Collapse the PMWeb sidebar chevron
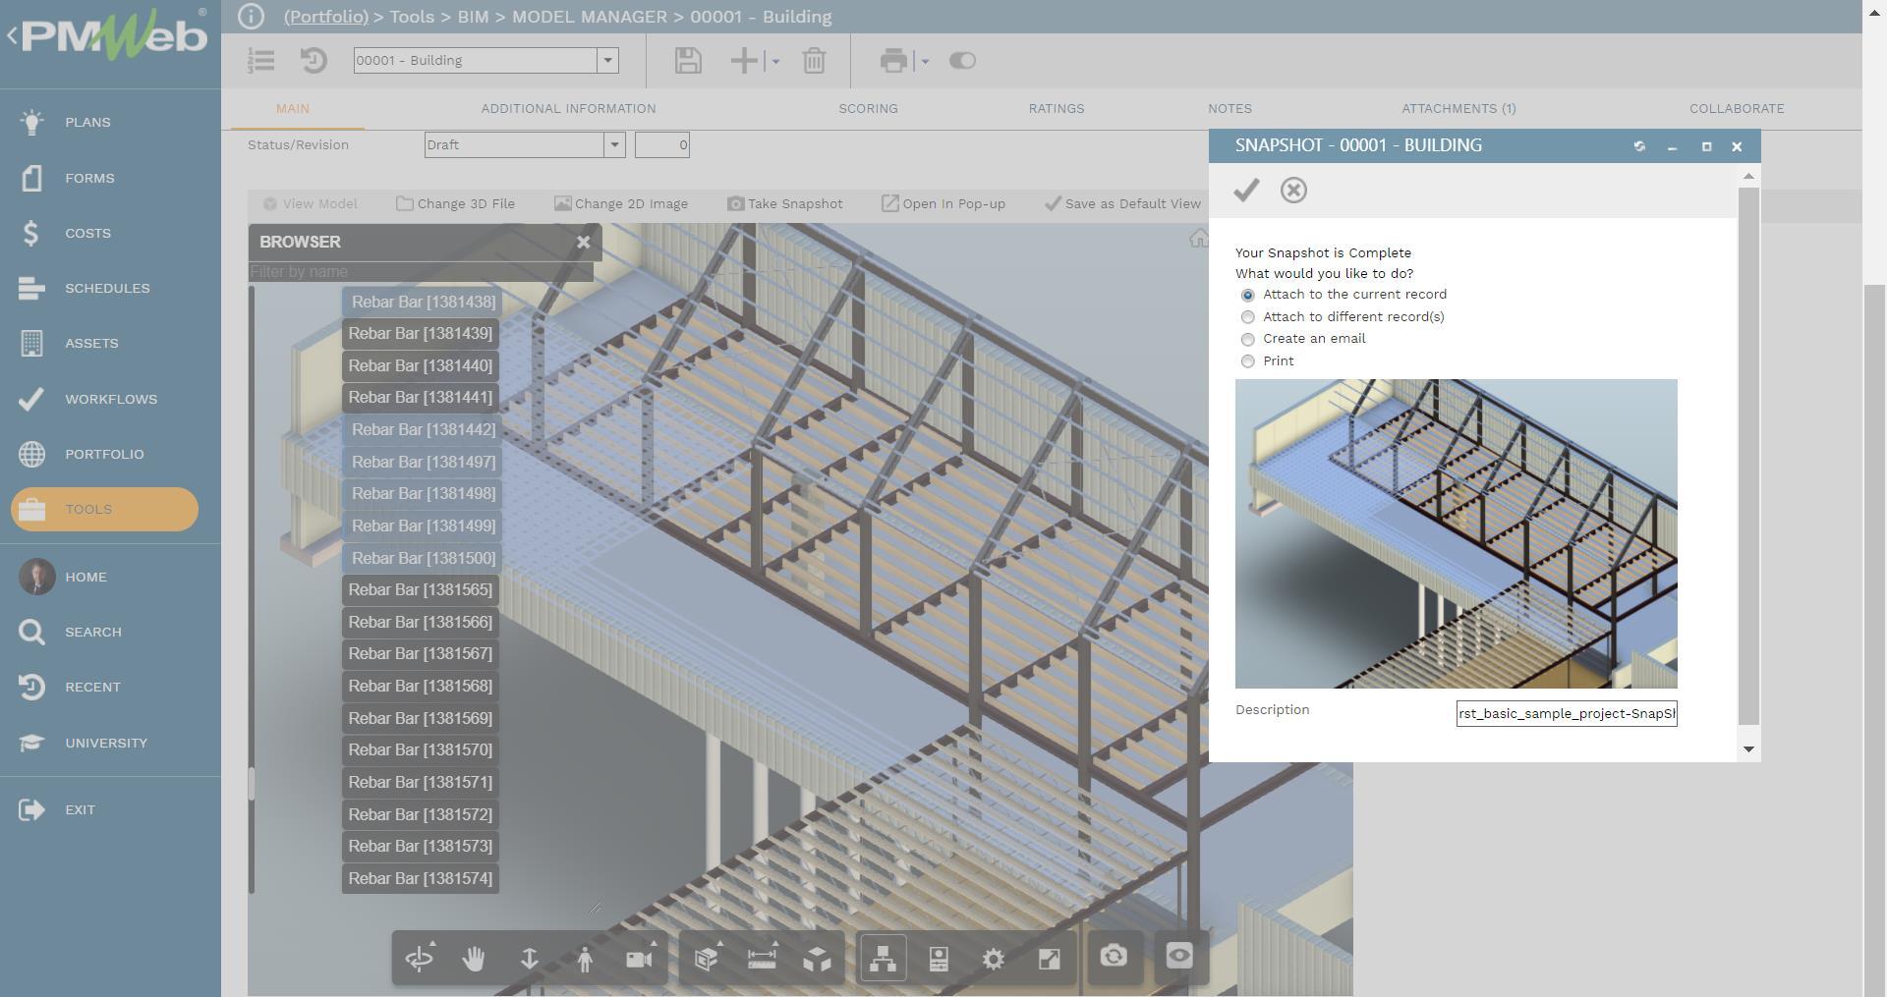 click(12, 36)
